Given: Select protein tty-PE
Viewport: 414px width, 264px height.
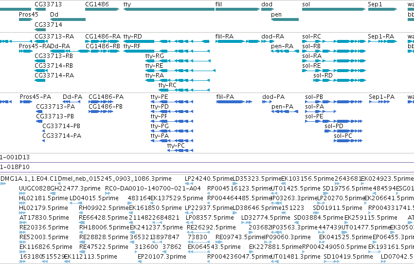Looking at the screenshot, I should (x=172, y=102).
